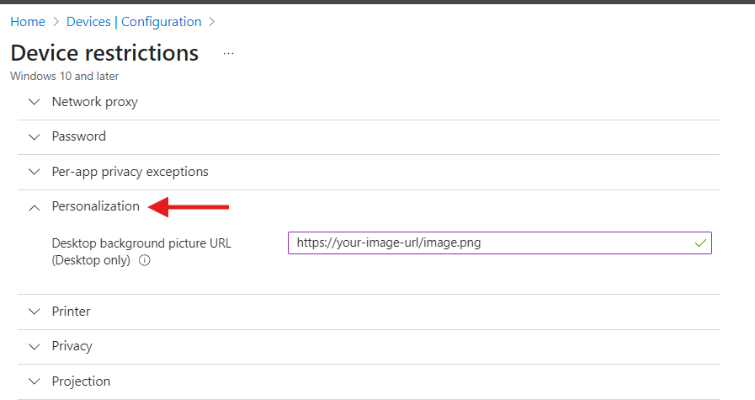Viewport: 755px width, 400px height.
Task: Expand Network proxy using its chevron
Action: (34, 102)
